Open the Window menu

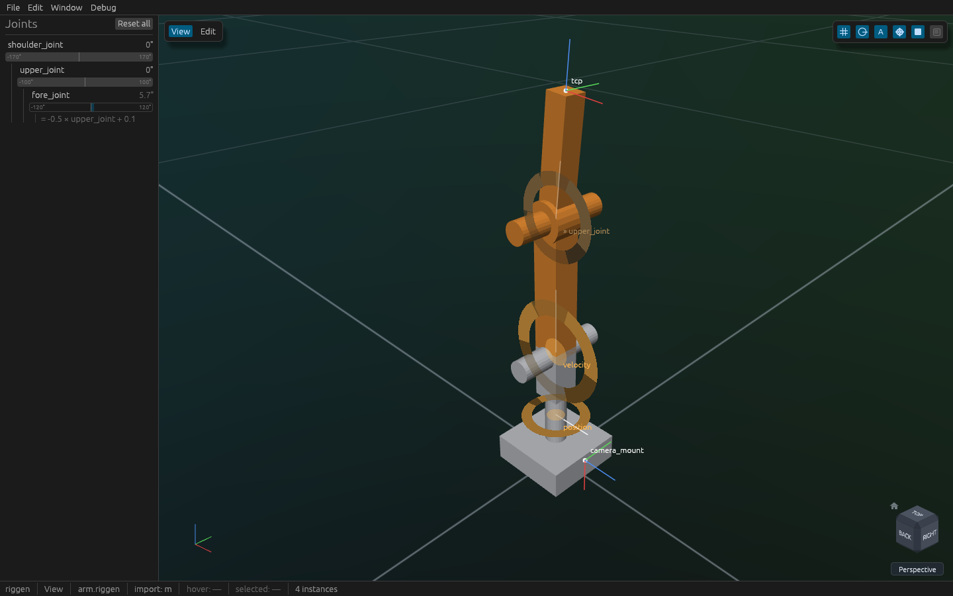(x=66, y=7)
